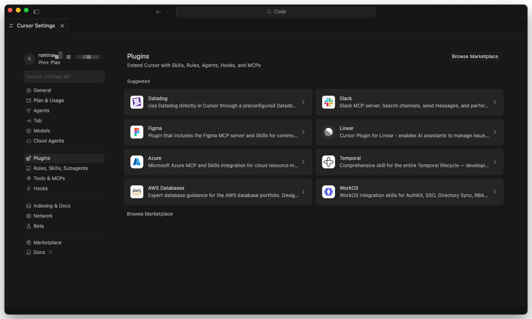Expand Linear plugin with its chevron

tap(495, 132)
